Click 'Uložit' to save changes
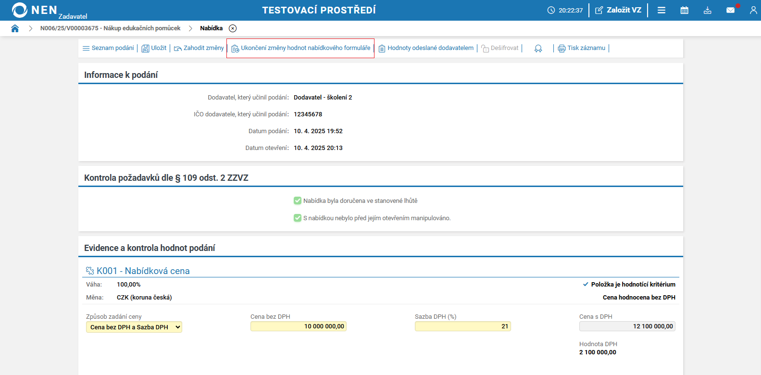The width and height of the screenshot is (761, 375). (x=154, y=48)
